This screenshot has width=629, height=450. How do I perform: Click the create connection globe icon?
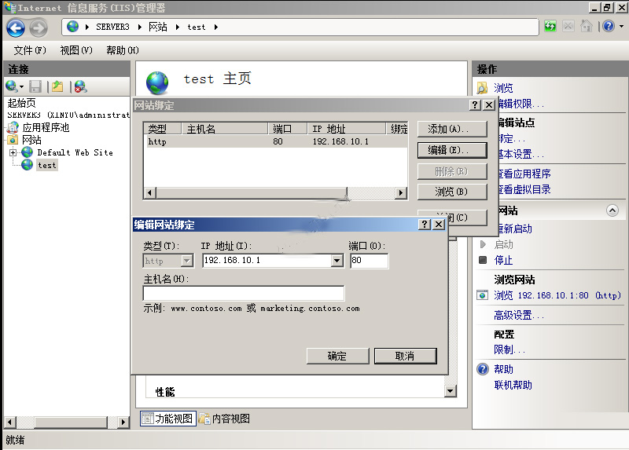12,86
